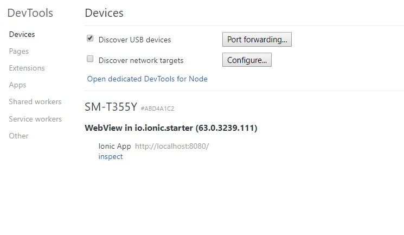Click the SM-T355Y device name

tap(111, 107)
